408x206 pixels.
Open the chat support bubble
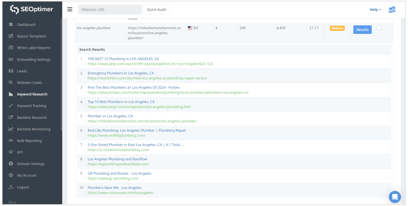(395, 197)
